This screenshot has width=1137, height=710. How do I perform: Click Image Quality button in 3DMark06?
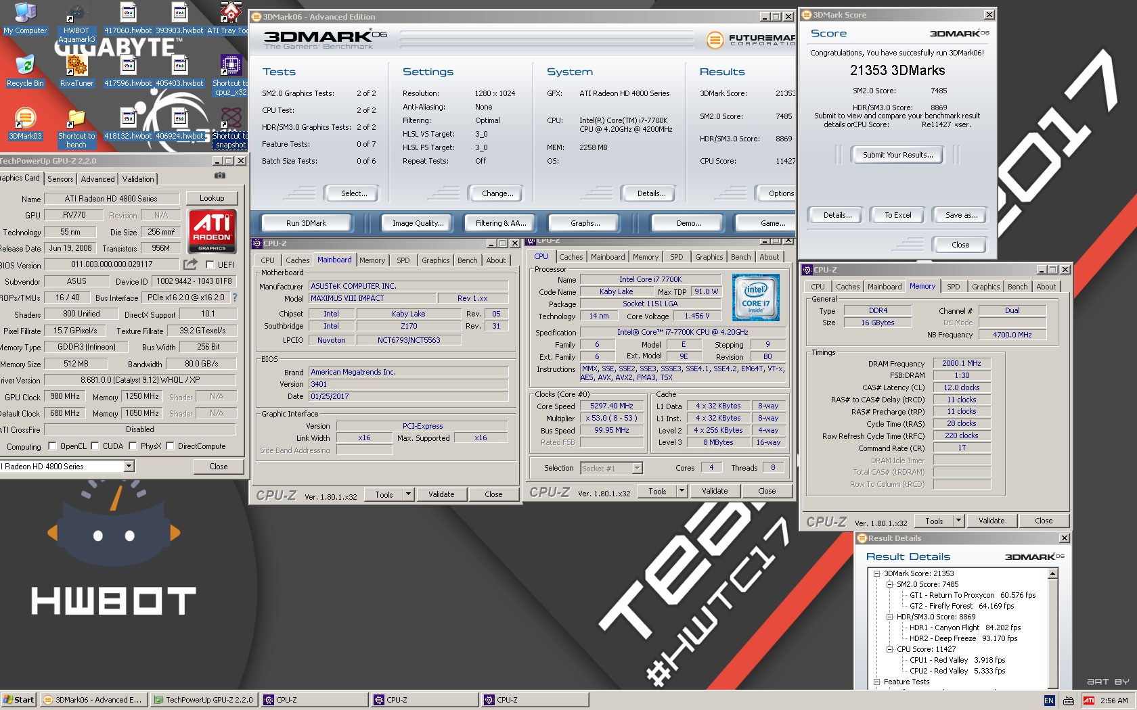pyautogui.click(x=418, y=223)
